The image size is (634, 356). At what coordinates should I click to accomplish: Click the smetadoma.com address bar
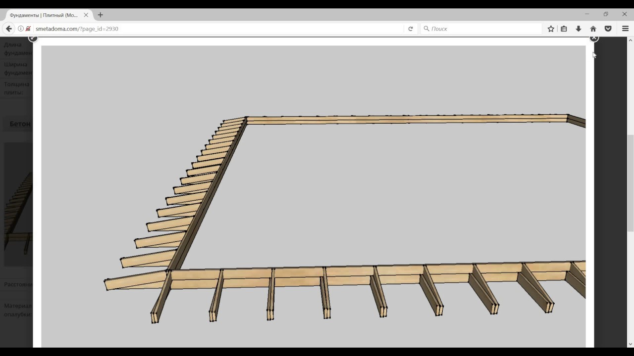218,29
